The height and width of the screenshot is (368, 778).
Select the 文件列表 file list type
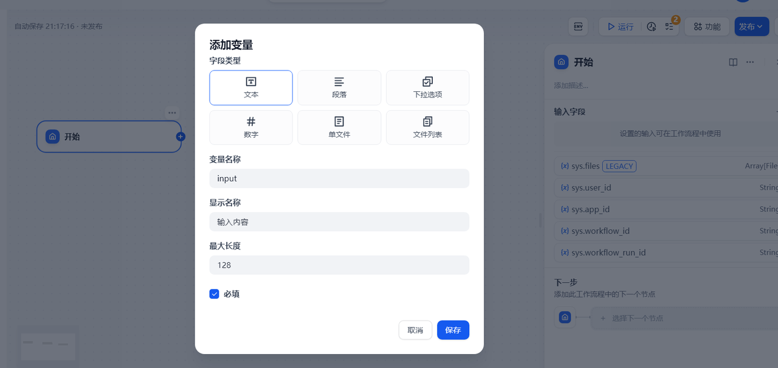pyautogui.click(x=427, y=127)
